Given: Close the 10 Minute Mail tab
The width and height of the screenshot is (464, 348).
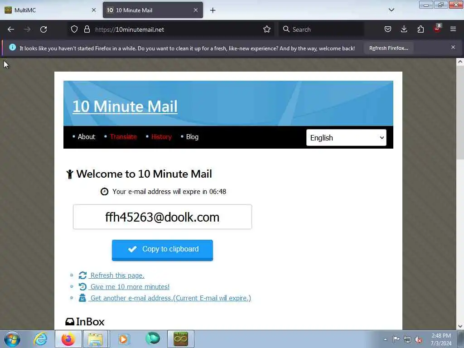Looking at the screenshot, I should click(x=196, y=10).
